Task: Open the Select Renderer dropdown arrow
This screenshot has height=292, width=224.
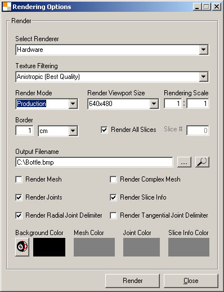Action: click(203, 50)
